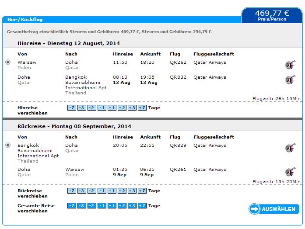Shift Hinreise by +3 days
This screenshot has width=305, height=229.
[x=132, y=108]
